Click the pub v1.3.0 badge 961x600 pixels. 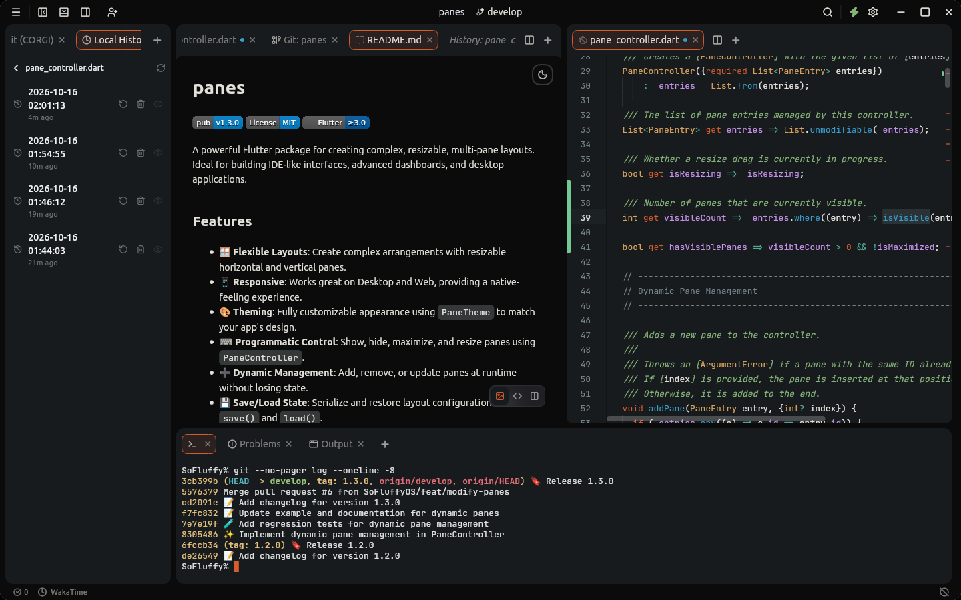click(x=218, y=123)
